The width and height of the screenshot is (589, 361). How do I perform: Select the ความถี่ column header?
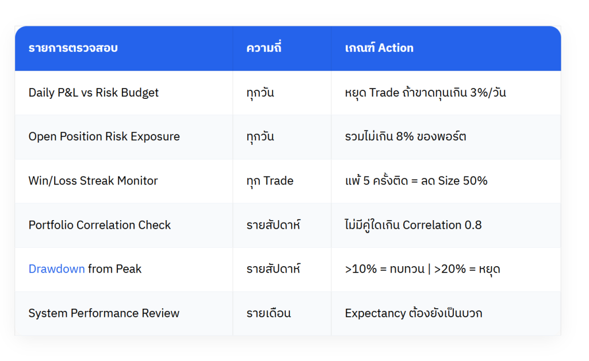[x=263, y=48]
